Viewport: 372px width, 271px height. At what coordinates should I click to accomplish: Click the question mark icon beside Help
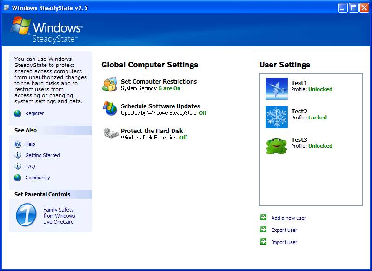[18, 144]
